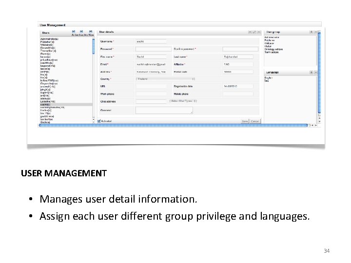Select Publisher(a) in the Users list
351x263 pixels.
tap(47, 42)
